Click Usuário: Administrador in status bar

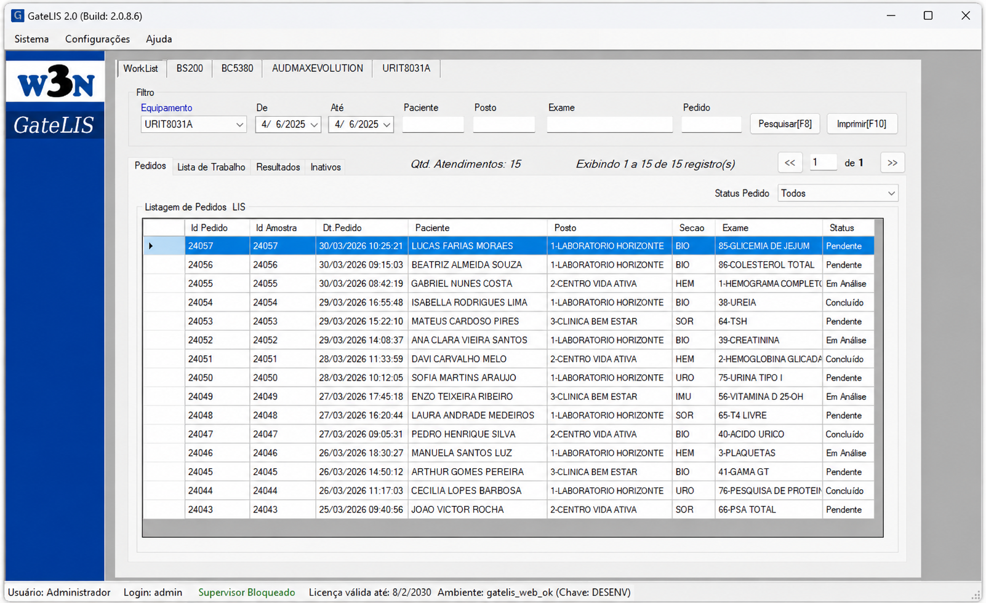pyautogui.click(x=59, y=593)
